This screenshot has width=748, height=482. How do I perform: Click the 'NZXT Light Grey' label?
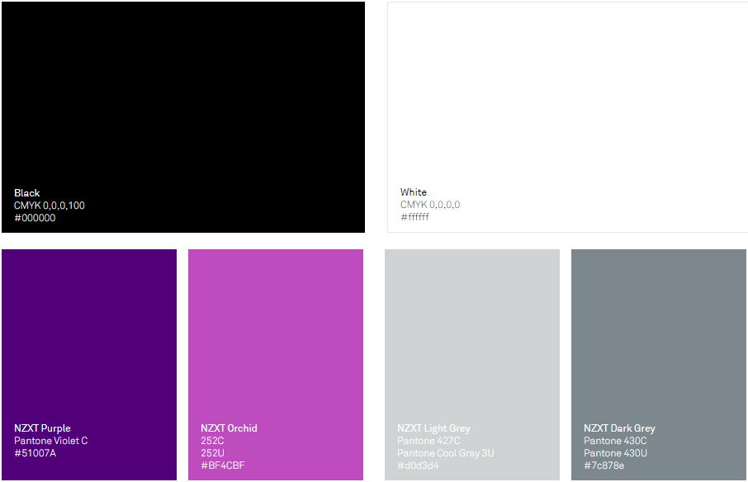[434, 428]
